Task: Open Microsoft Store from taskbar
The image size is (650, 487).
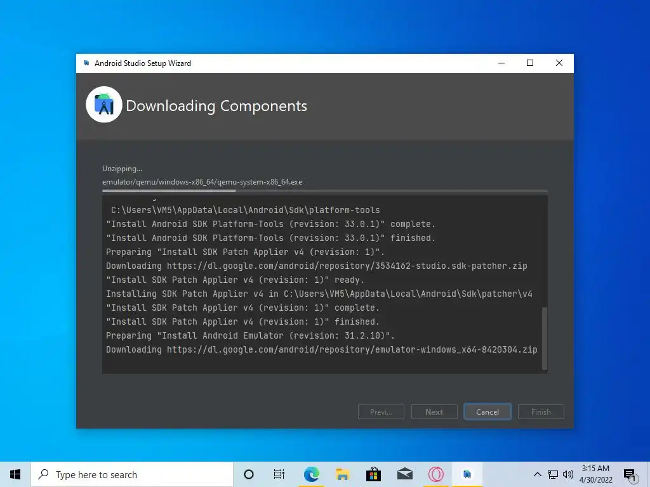Action: pyautogui.click(x=373, y=474)
